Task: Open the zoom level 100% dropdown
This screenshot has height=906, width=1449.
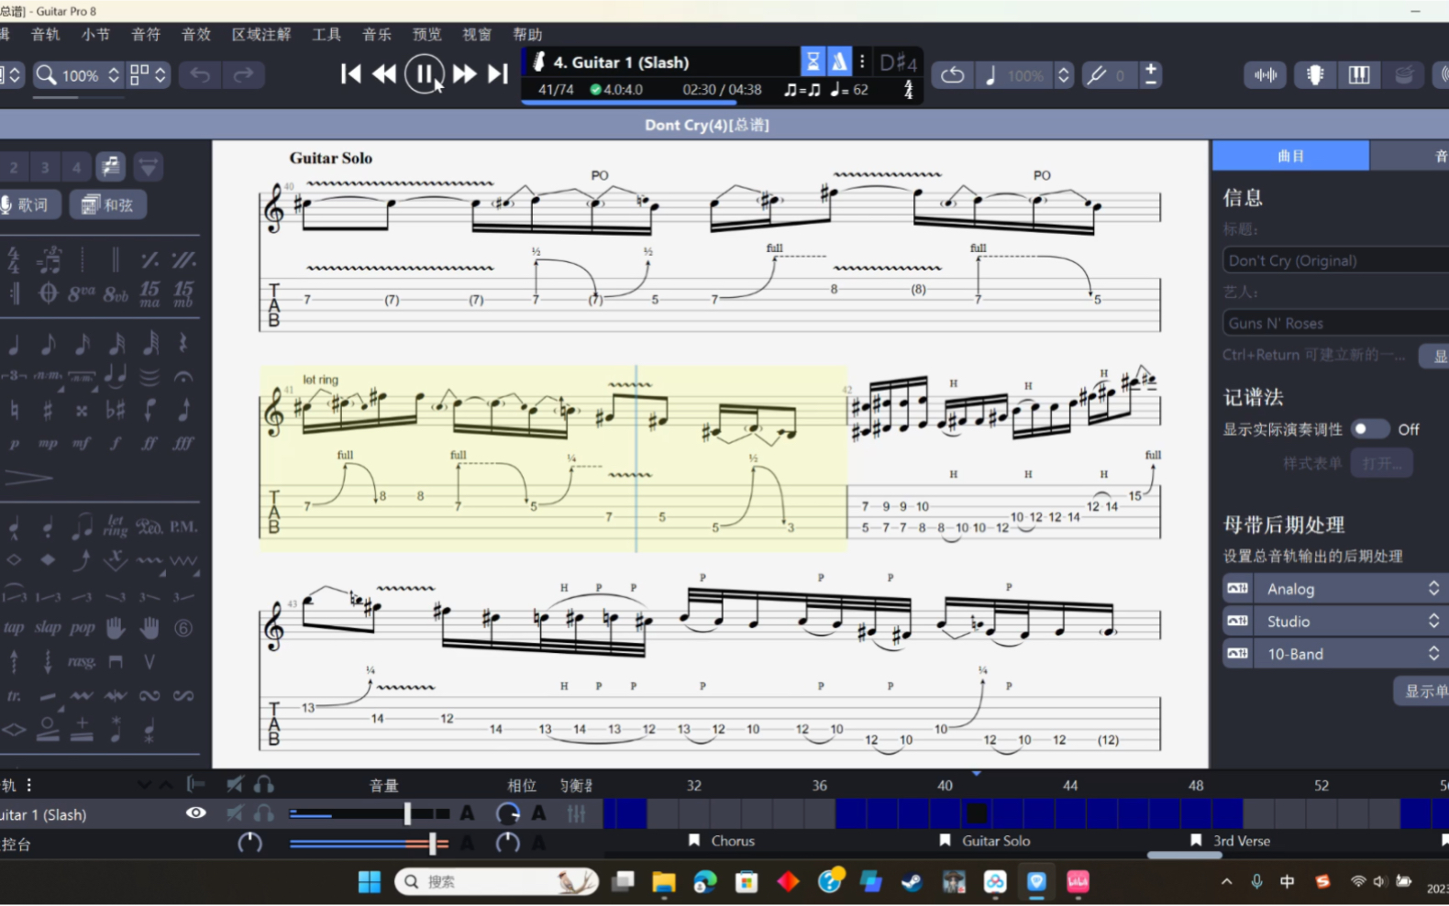Action: click(78, 75)
